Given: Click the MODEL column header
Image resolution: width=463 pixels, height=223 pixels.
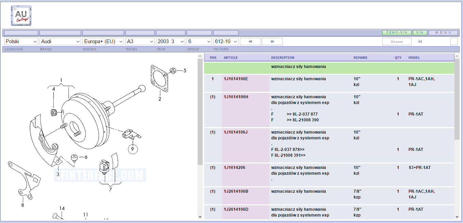Looking at the screenshot, I should [x=414, y=58].
